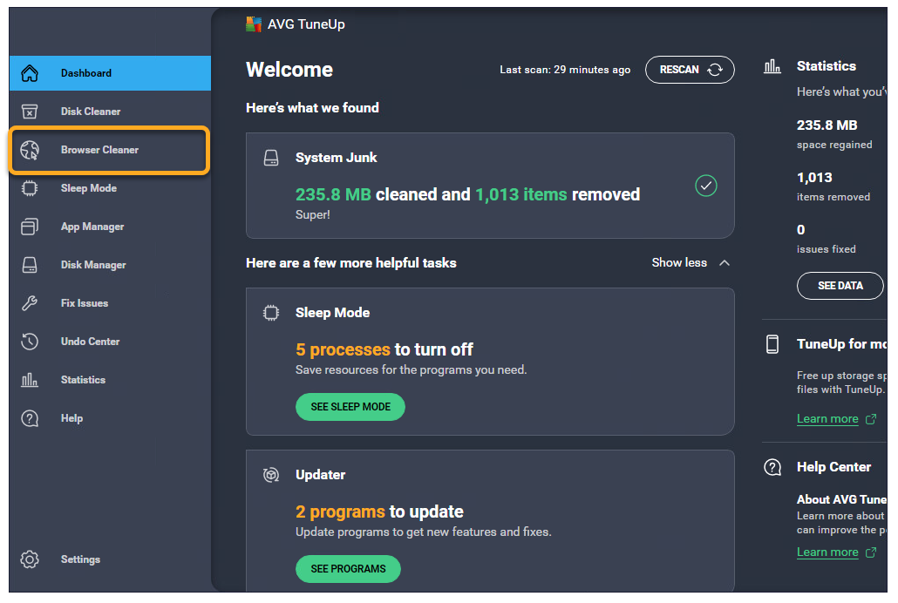Open the Disk Manager drive icon
The width and height of the screenshot is (898, 603).
pos(30,265)
